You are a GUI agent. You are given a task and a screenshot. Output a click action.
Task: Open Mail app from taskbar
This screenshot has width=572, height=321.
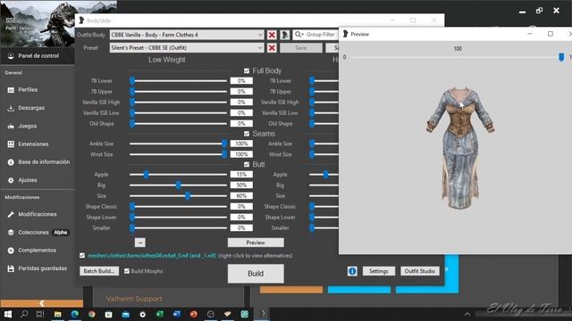click(125, 314)
